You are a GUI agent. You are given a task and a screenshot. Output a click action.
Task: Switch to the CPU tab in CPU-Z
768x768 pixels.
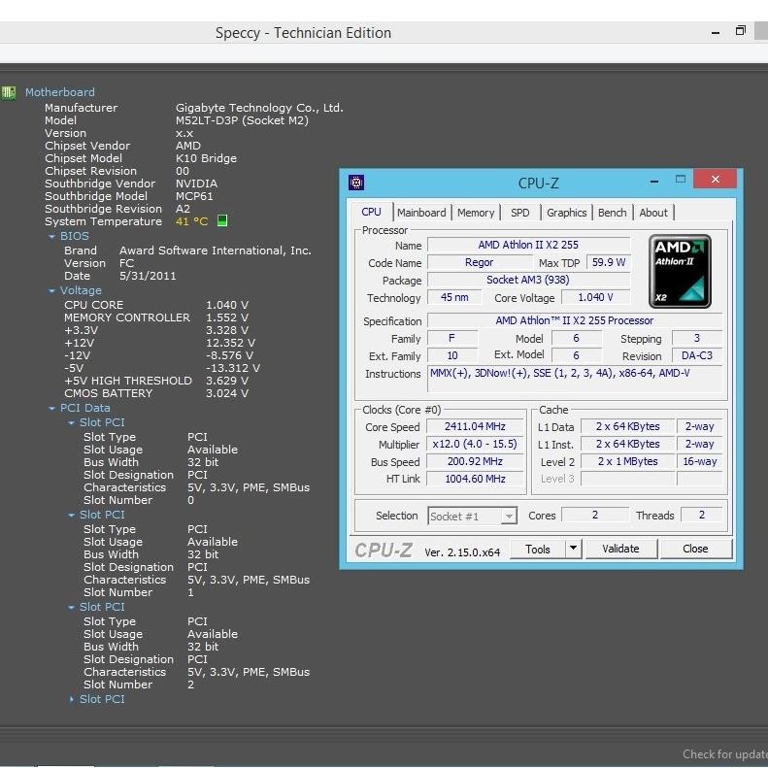click(x=371, y=212)
